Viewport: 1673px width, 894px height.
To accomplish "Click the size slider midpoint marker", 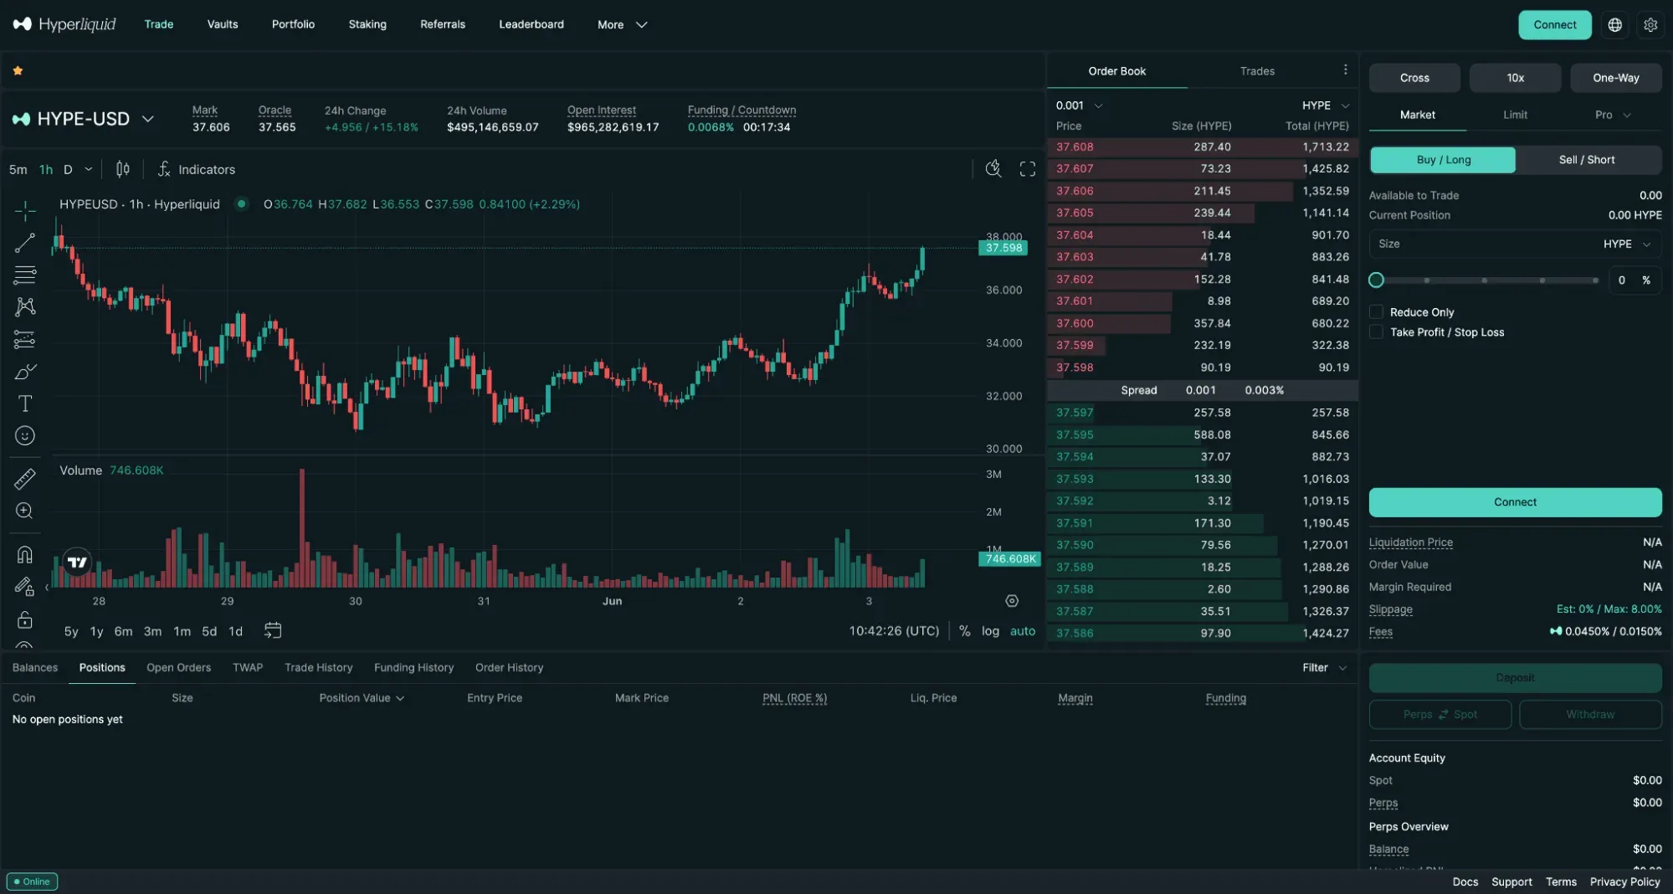I will pos(1485,280).
